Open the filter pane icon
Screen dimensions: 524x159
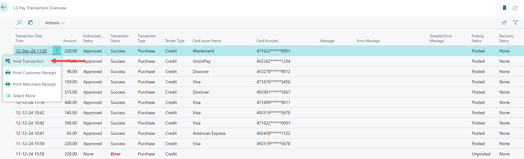(x=515, y=22)
